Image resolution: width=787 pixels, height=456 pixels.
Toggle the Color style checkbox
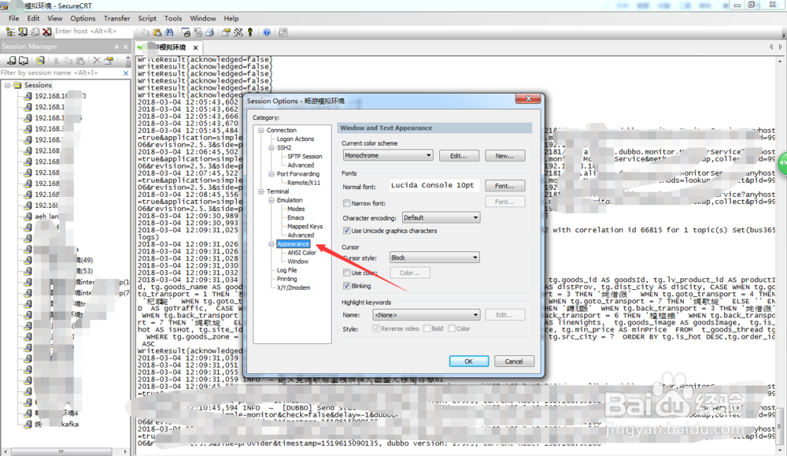[452, 328]
